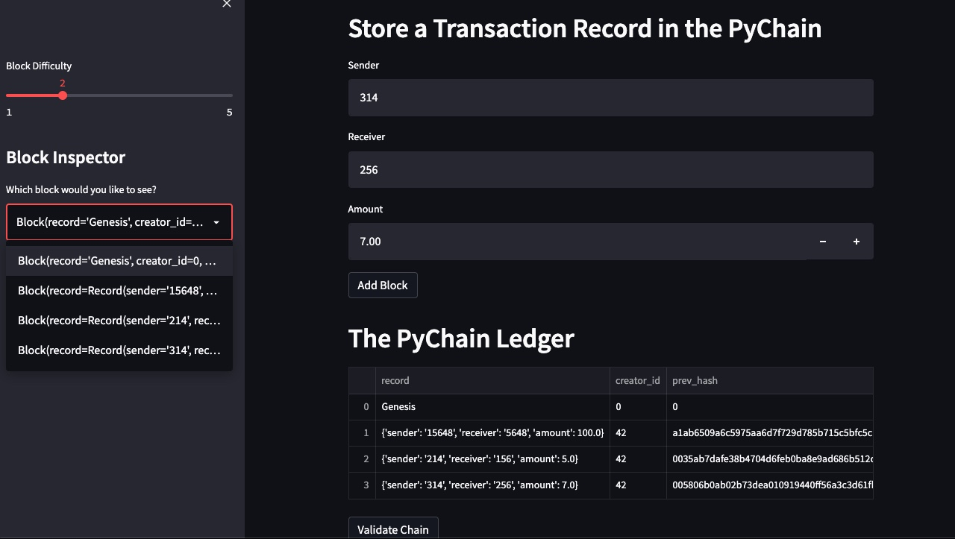Click the Amount input field
Viewport: 955px width, 539px height.
coord(574,241)
